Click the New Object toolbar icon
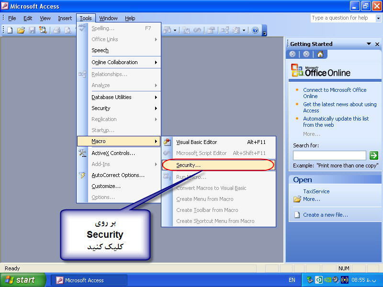This screenshot has width=383, height=287. tap(237, 30)
